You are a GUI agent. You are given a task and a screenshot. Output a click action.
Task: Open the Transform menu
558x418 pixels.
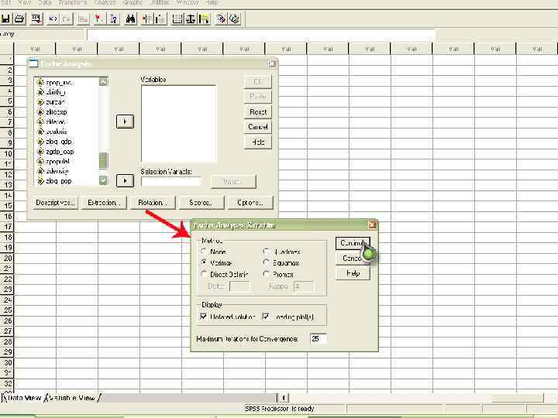tap(73, 2)
